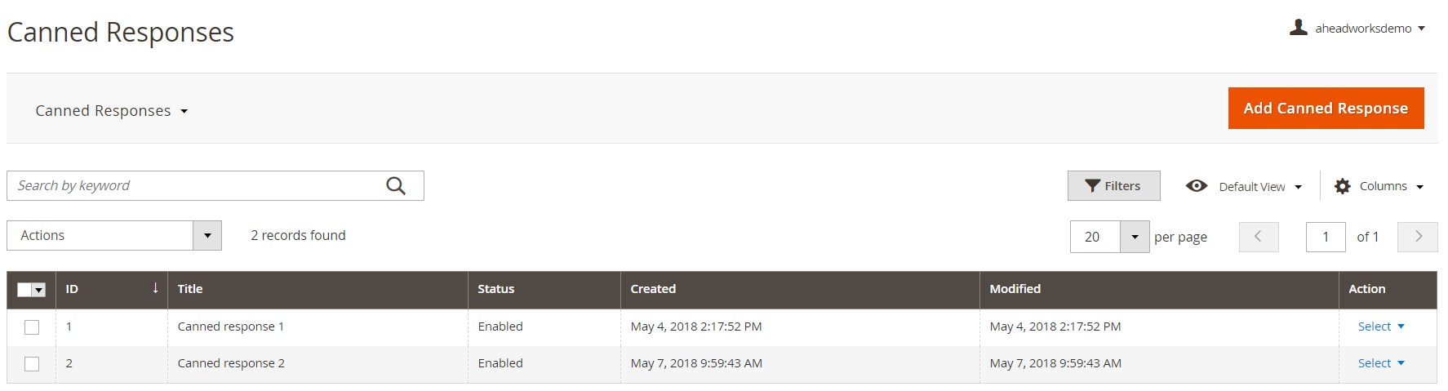1448x391 pixels.
Task: Check the box for Canned response 1
Action: pyautogui.click(x=32, y=327)
